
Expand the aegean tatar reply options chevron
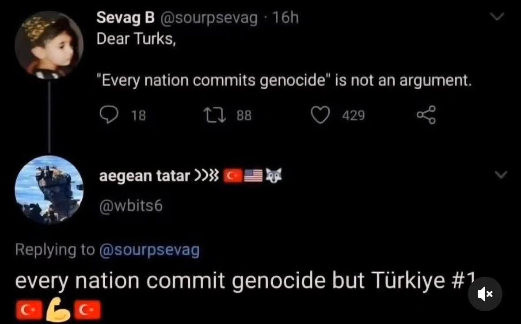(501, 175)
